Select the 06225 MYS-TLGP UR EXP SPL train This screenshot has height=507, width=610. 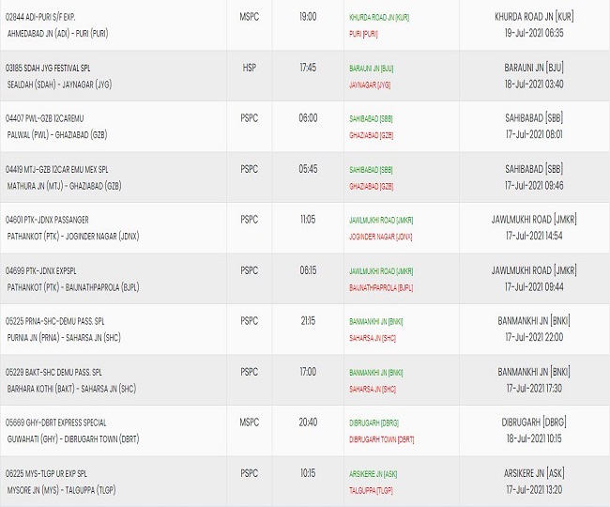(52, 474)
